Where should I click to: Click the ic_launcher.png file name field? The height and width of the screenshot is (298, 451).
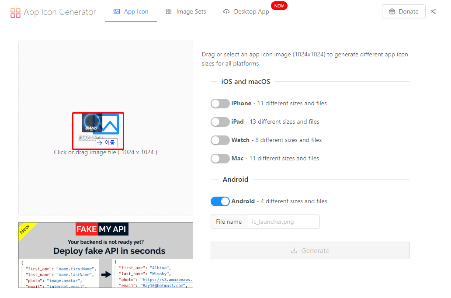[283, 222]
